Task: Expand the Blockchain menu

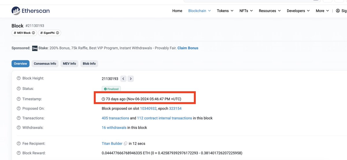Action: [200, 11]
